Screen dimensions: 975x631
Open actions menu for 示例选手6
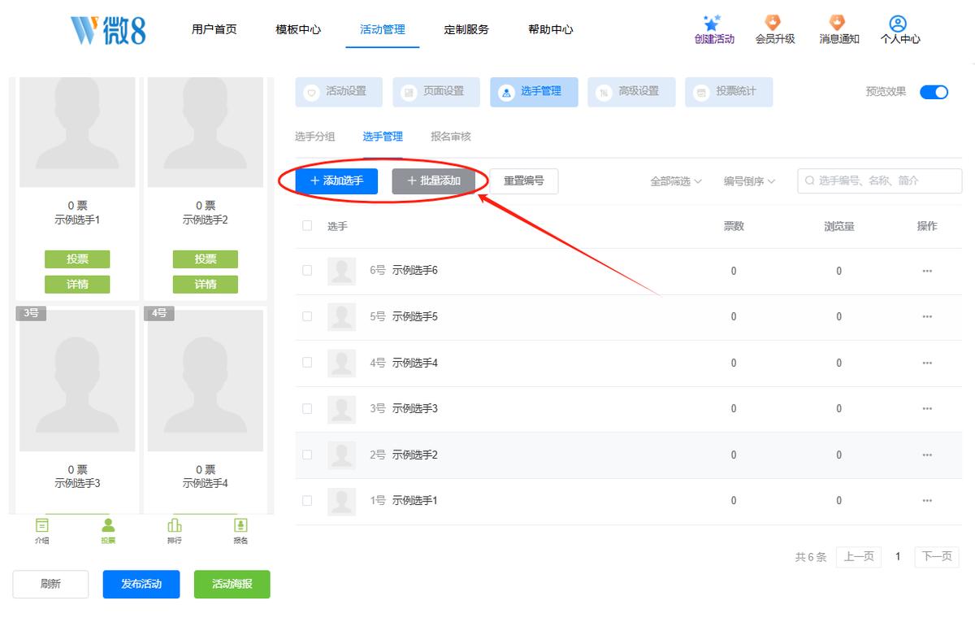tap(927, 271)
